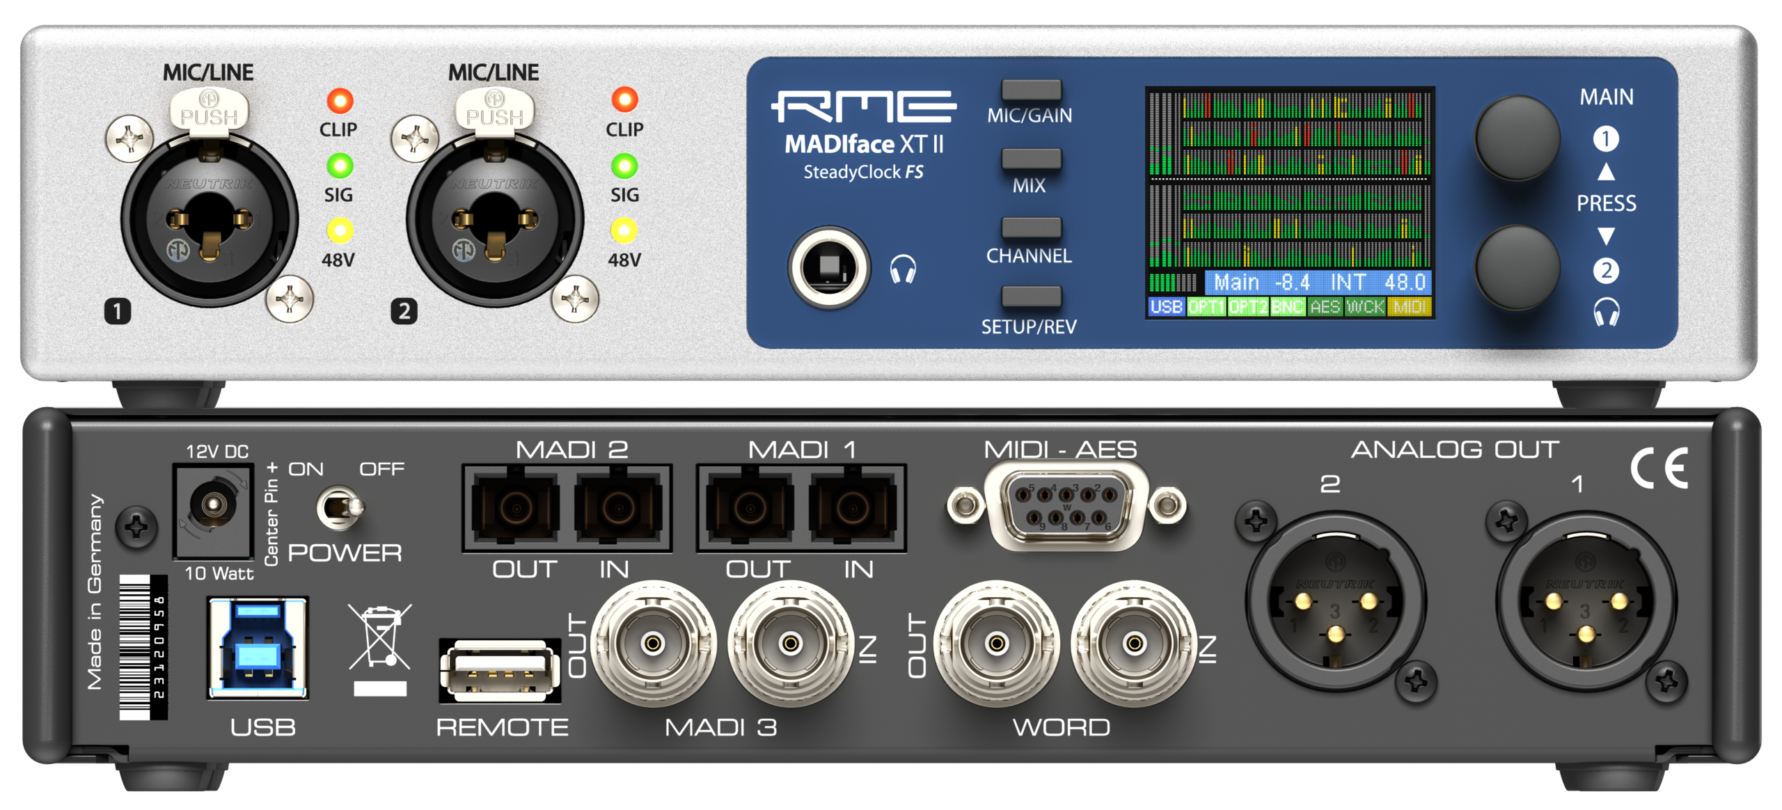Click the MIDI - AES D-sub connector

point(1066,505)
